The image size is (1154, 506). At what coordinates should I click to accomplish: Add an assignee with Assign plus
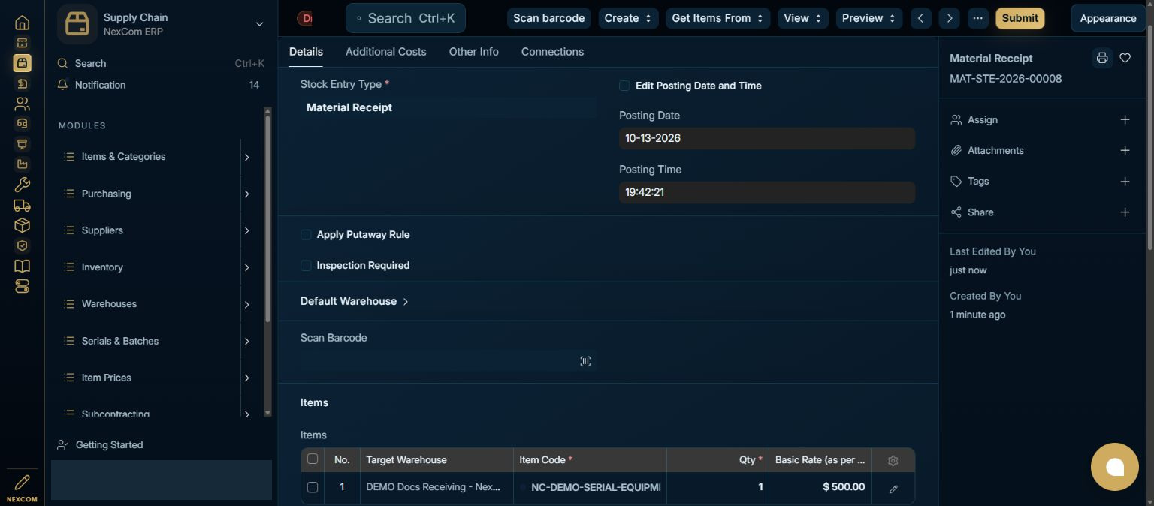(x=1125, y=119)
